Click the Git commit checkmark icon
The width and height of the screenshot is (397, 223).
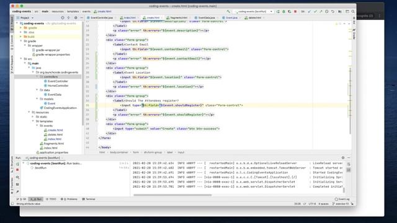[x=315, y=12]
